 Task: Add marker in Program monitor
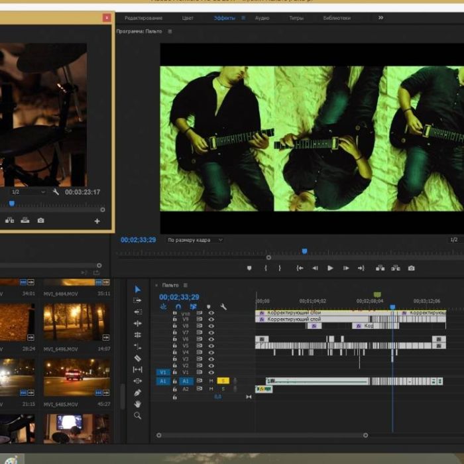[x=249, y=268]
